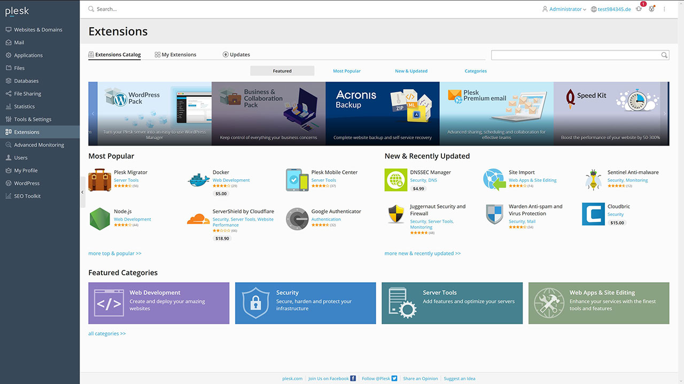This screenshot has width=684, height=384.
Task: Go to Applications in sidebar
Action: click(40, 55)
